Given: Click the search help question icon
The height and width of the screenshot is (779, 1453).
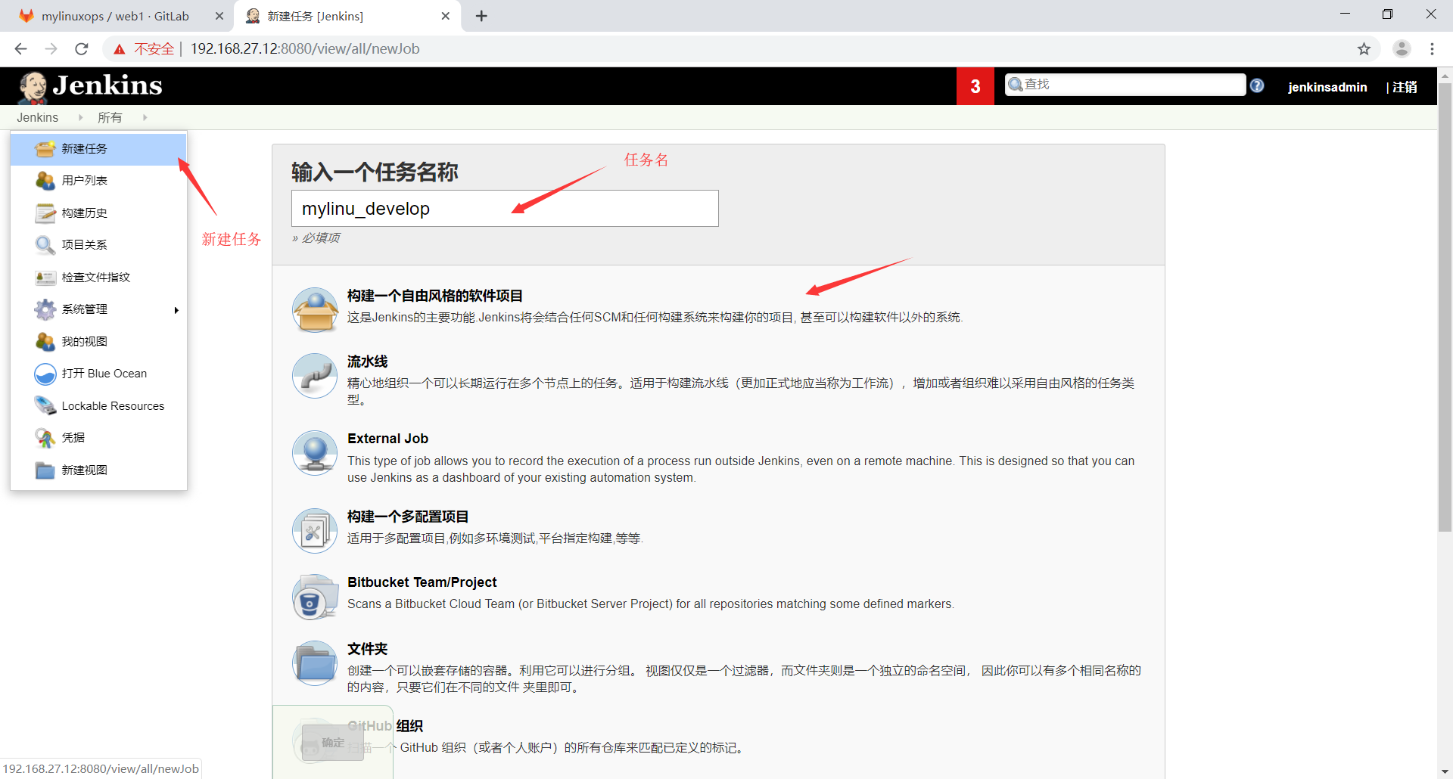Looking at the screenshot, I should tap(1257, 85).
